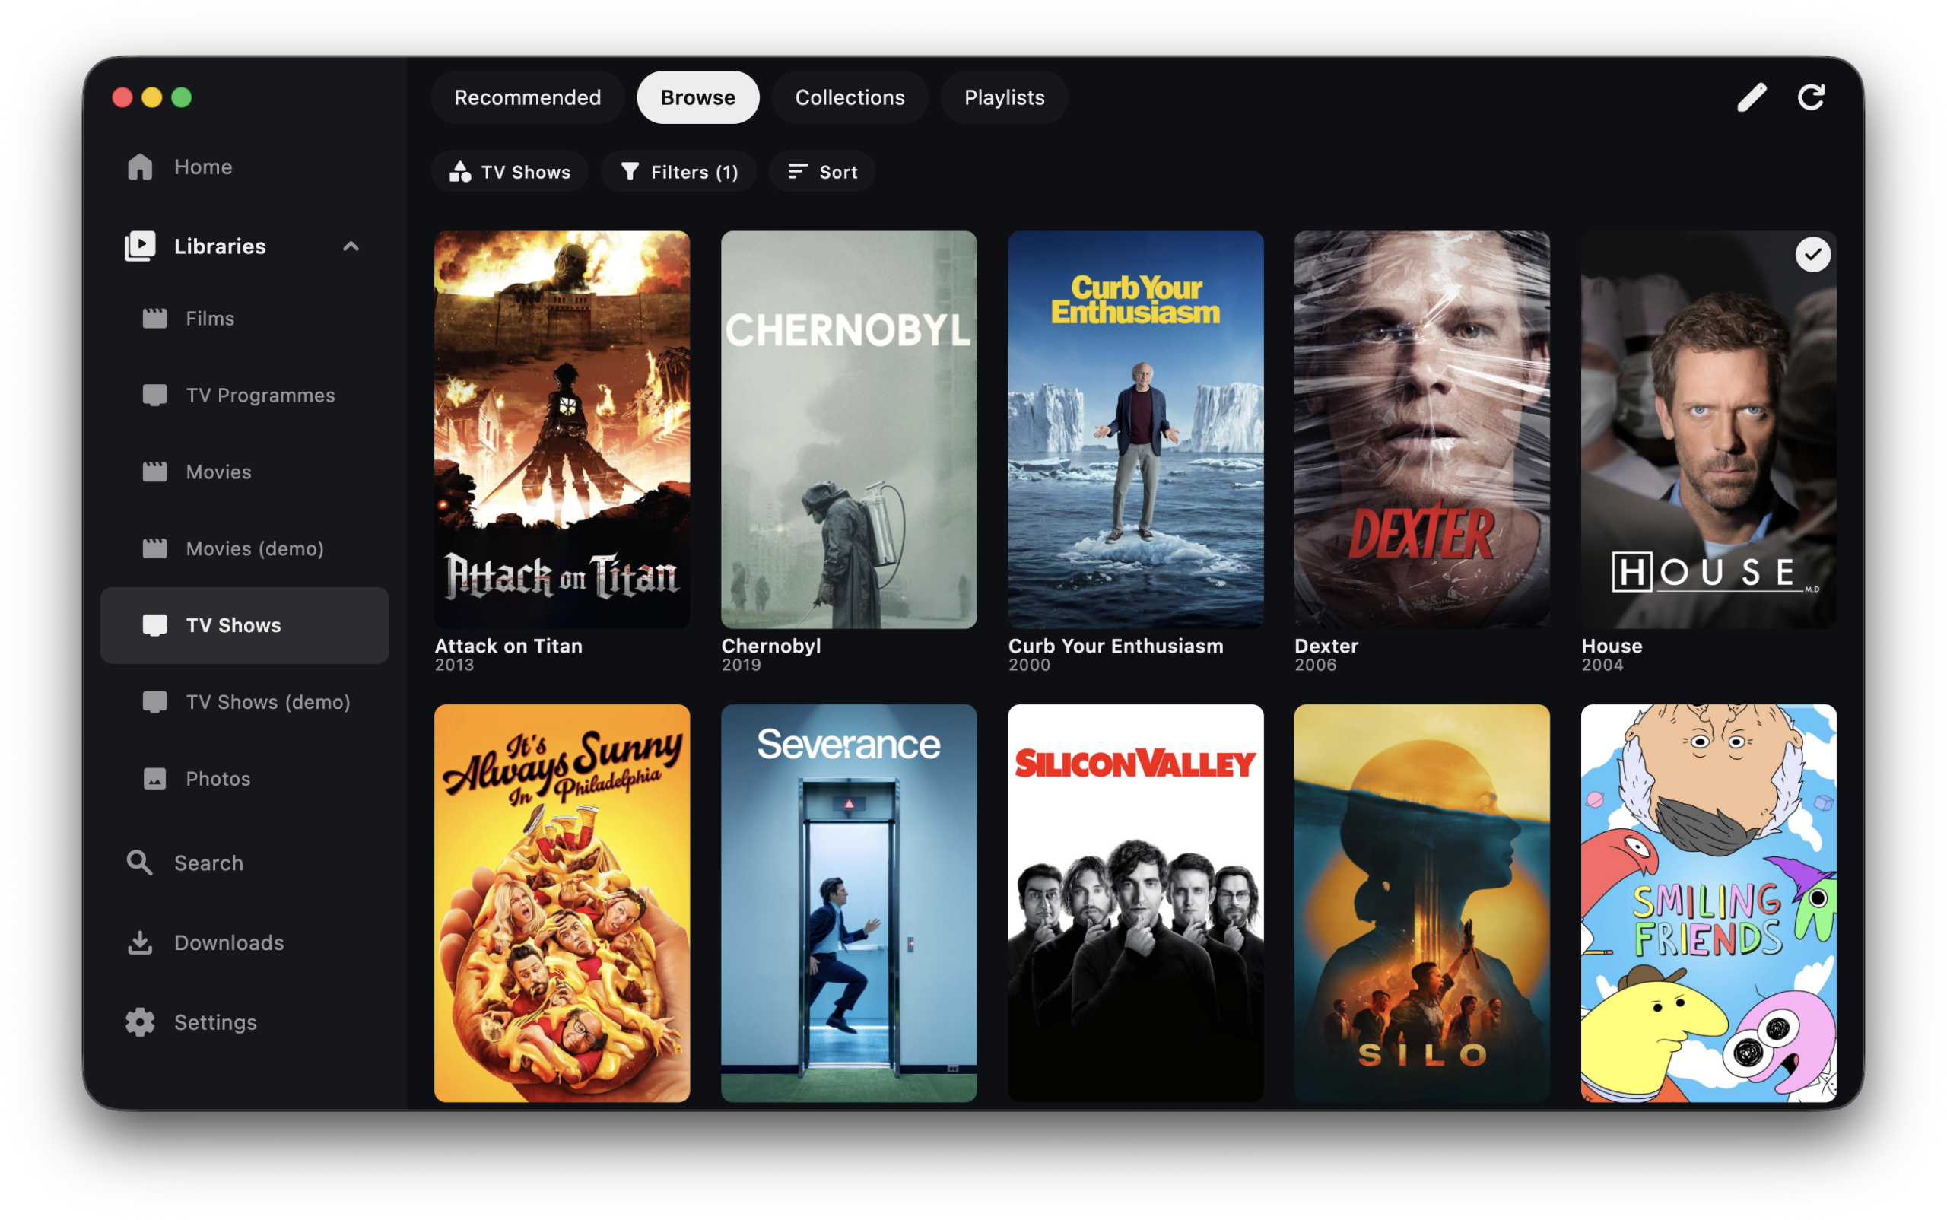Click the Downloads arrow icon
This screenshot has height=1220, width=1947.
(x=140, y=942)
